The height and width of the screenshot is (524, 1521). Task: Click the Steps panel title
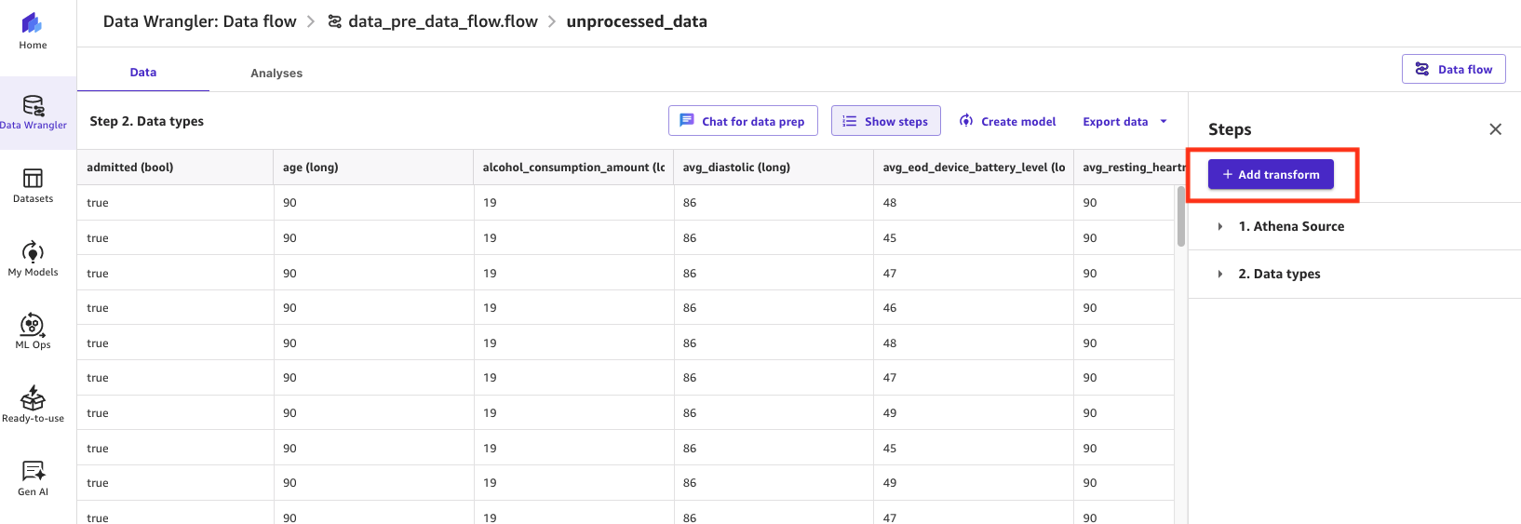click(x=1230, y=129)
